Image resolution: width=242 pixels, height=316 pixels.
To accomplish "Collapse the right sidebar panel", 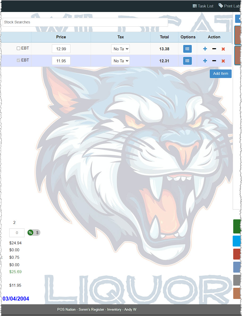I will [x=237, y=19].
